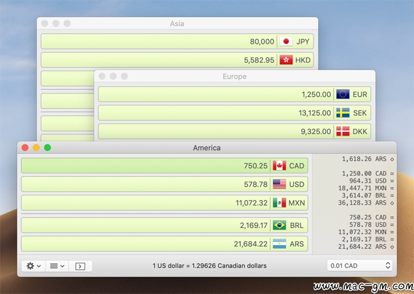Select the HKD code in Asia window
This screenshot has width=414, height=294.
tap(303, 60)
